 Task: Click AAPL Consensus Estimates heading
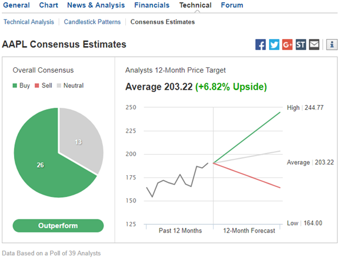coord(64,44)
